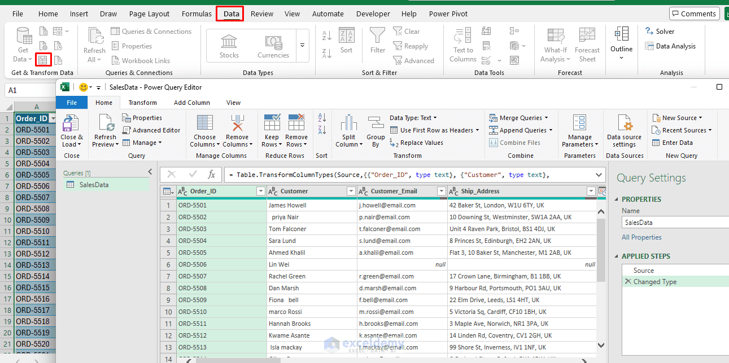
Task: Click Data Analysis in Excel ribbon
Action: [670, 46]
